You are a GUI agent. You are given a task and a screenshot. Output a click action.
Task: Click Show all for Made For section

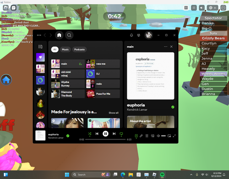tap(114, 113)
